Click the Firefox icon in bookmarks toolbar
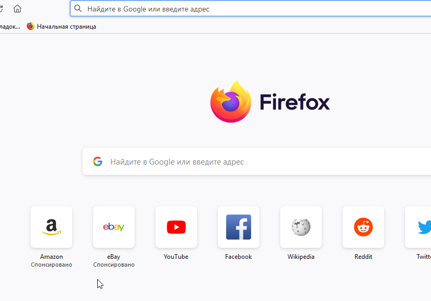The width and height of the screenshot is (431, 301). pyautogui.click(x=31, y=26)
